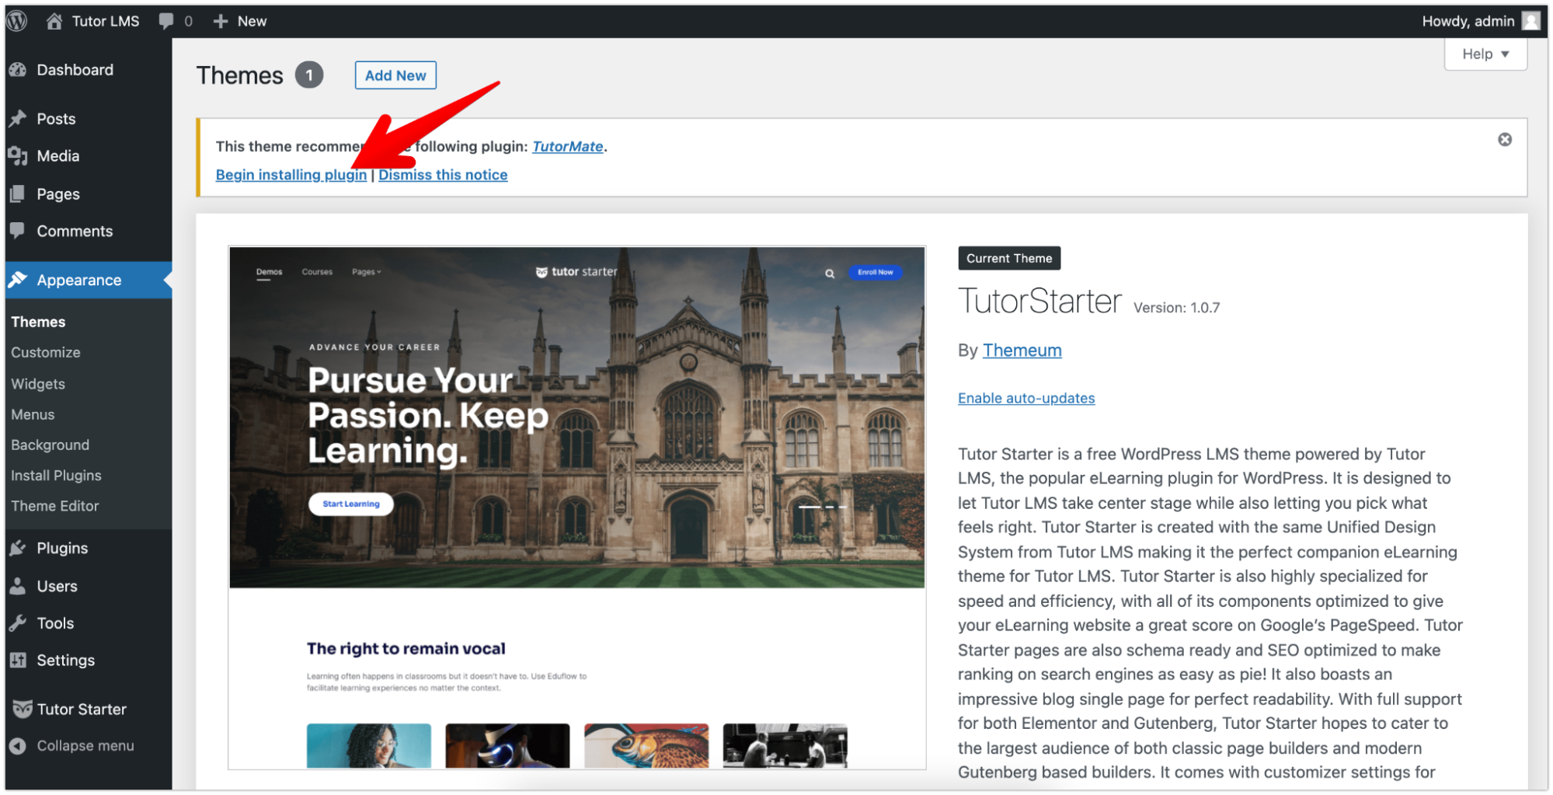Dismiss the plugin notice with X icon
Image resolution: width=1553 pixels, height=795 pixels.
(x=1505, y=140)
